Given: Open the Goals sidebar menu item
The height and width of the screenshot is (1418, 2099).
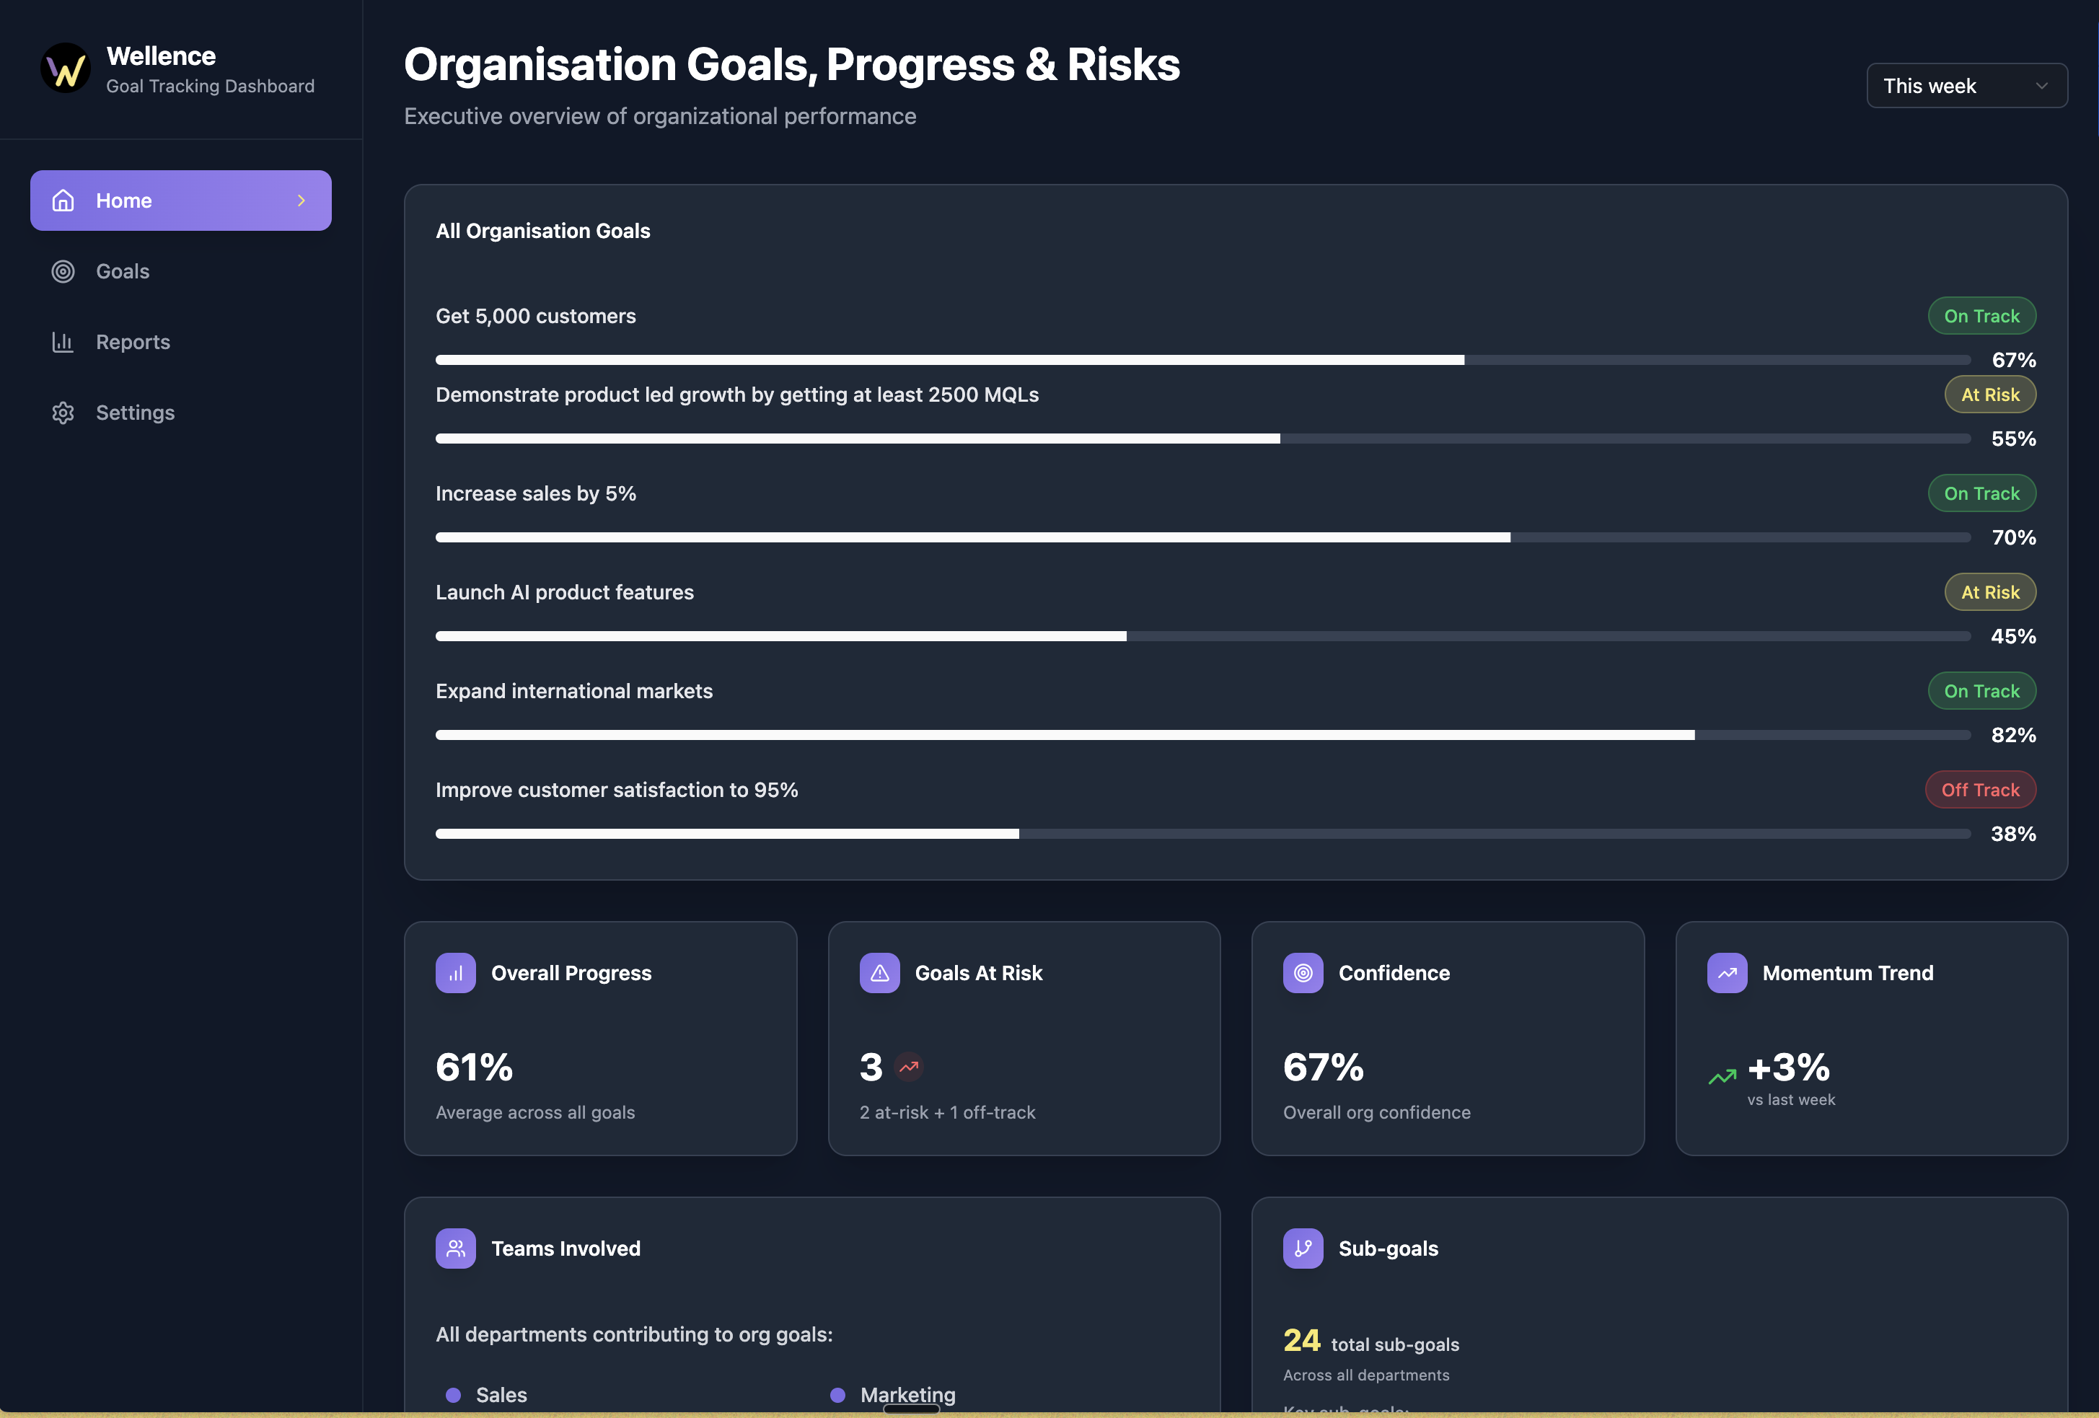Looking at the screenshot, I should tap(123, 271).
